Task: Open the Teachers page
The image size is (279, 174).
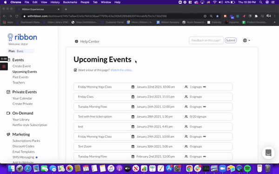Action: pyautogui.click(x=19, y=83)
